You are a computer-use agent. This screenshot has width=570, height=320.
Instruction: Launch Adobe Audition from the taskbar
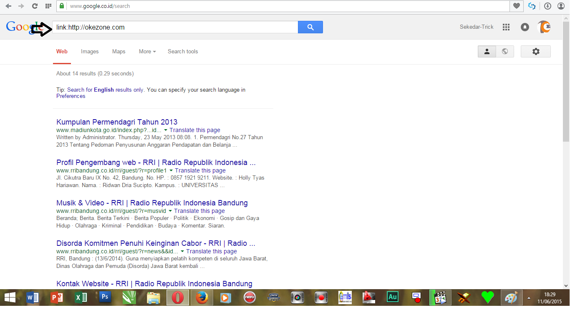[393, 297]
